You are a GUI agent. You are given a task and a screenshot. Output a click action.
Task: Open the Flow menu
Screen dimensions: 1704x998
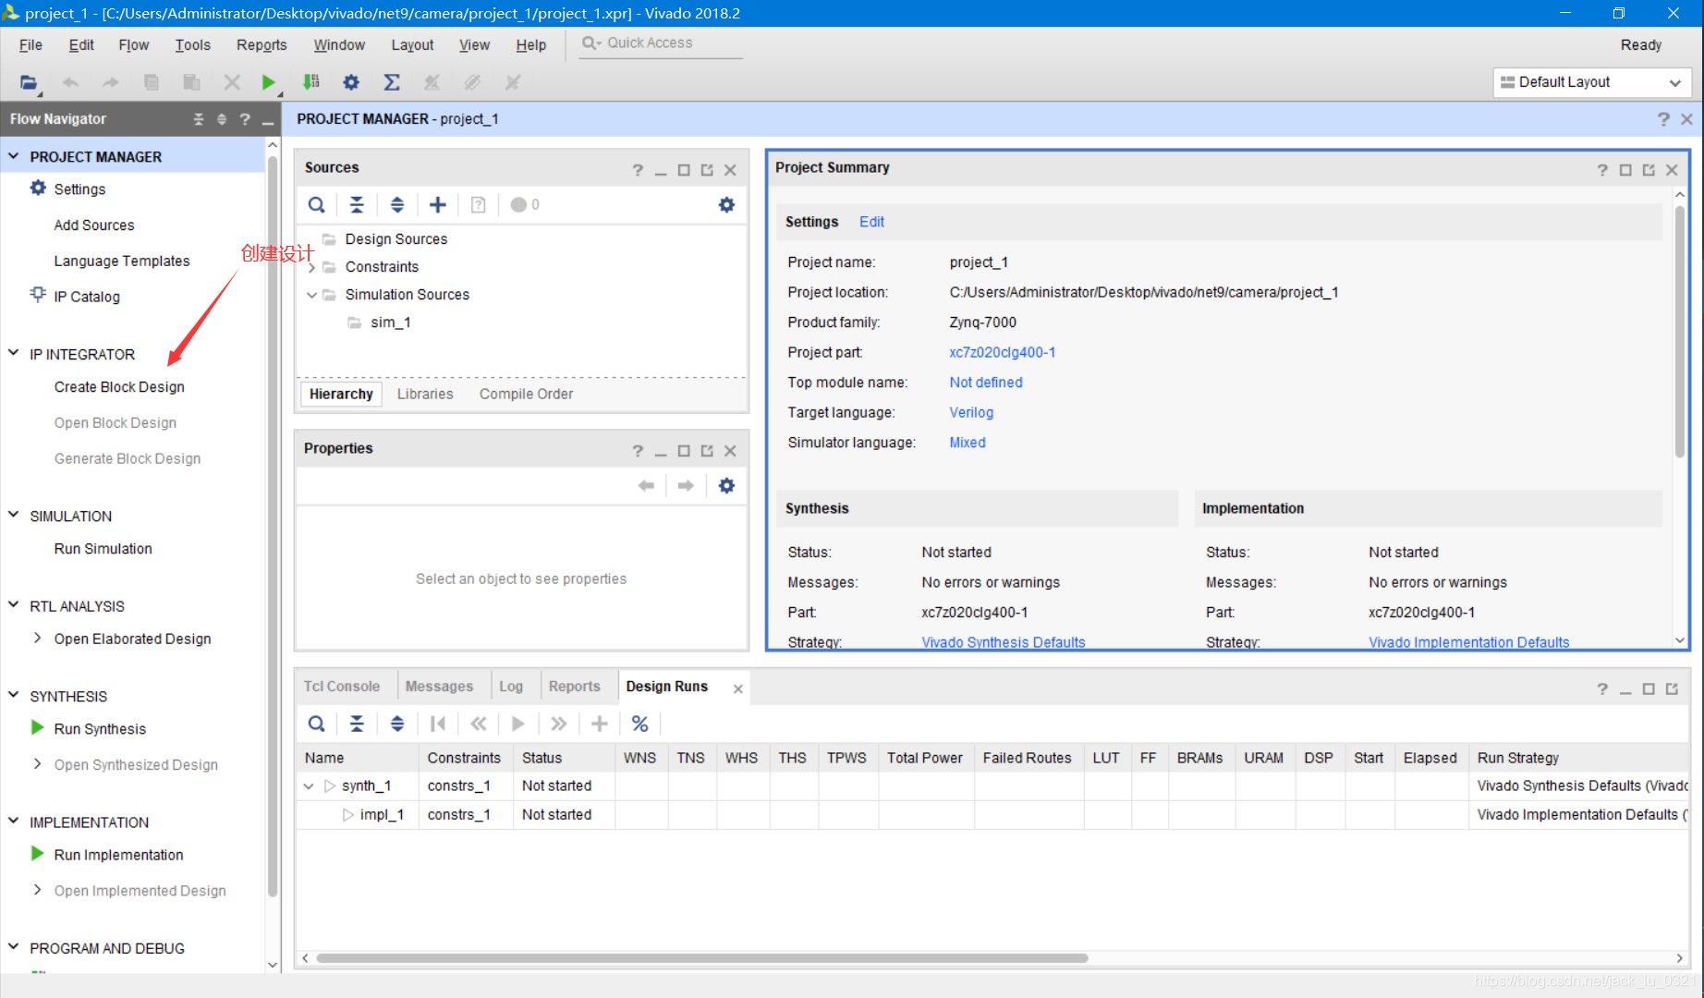(x=134, y=44)
